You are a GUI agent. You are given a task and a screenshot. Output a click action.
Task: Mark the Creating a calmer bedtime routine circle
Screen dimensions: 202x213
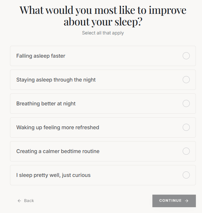(186, 151)
